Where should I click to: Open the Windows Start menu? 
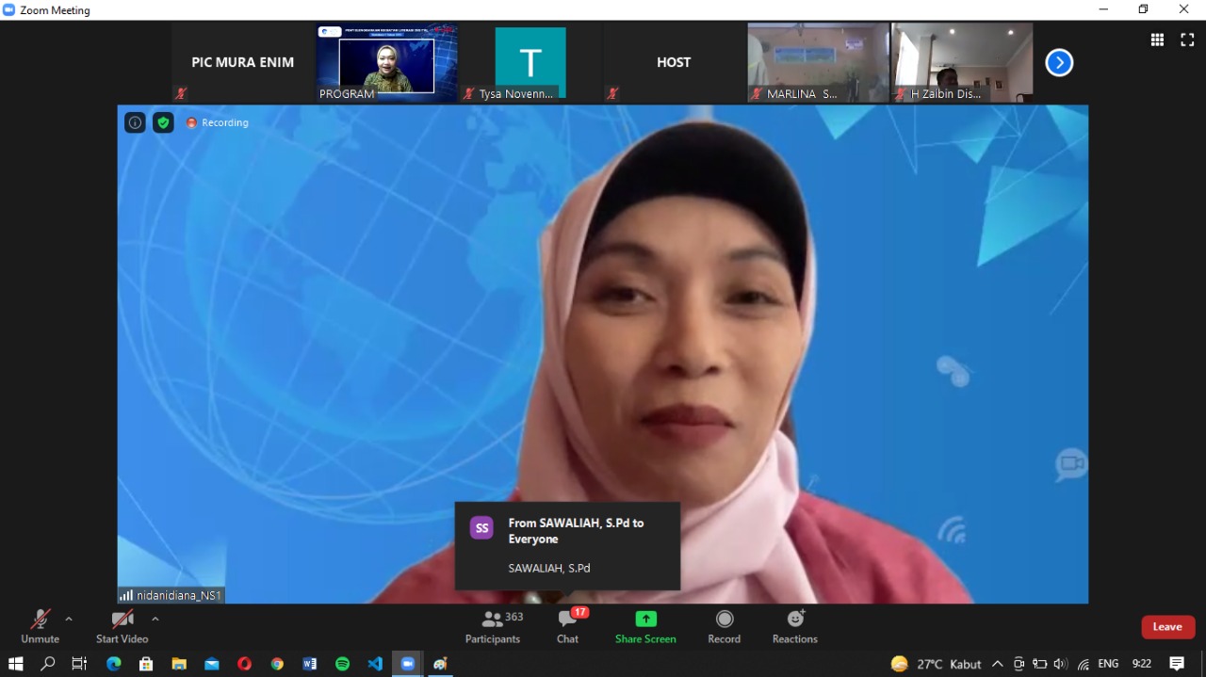click(15, 664)
